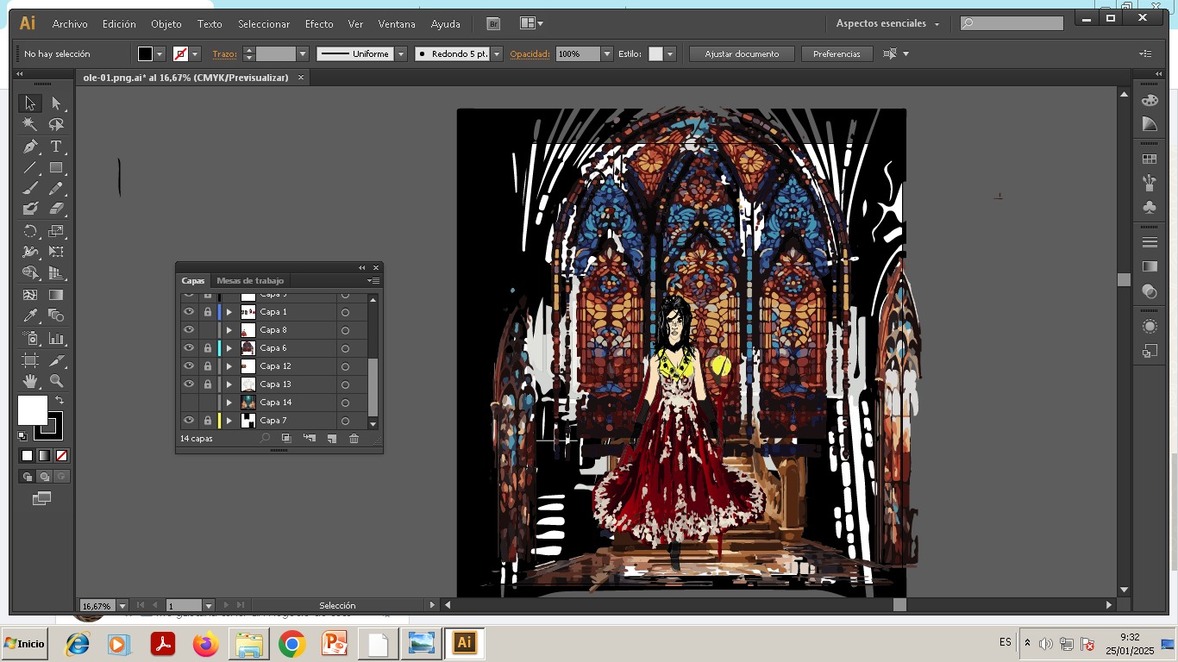Show hidden layer Capa 14
The image size is (1178, 662).
pos(189,403)
